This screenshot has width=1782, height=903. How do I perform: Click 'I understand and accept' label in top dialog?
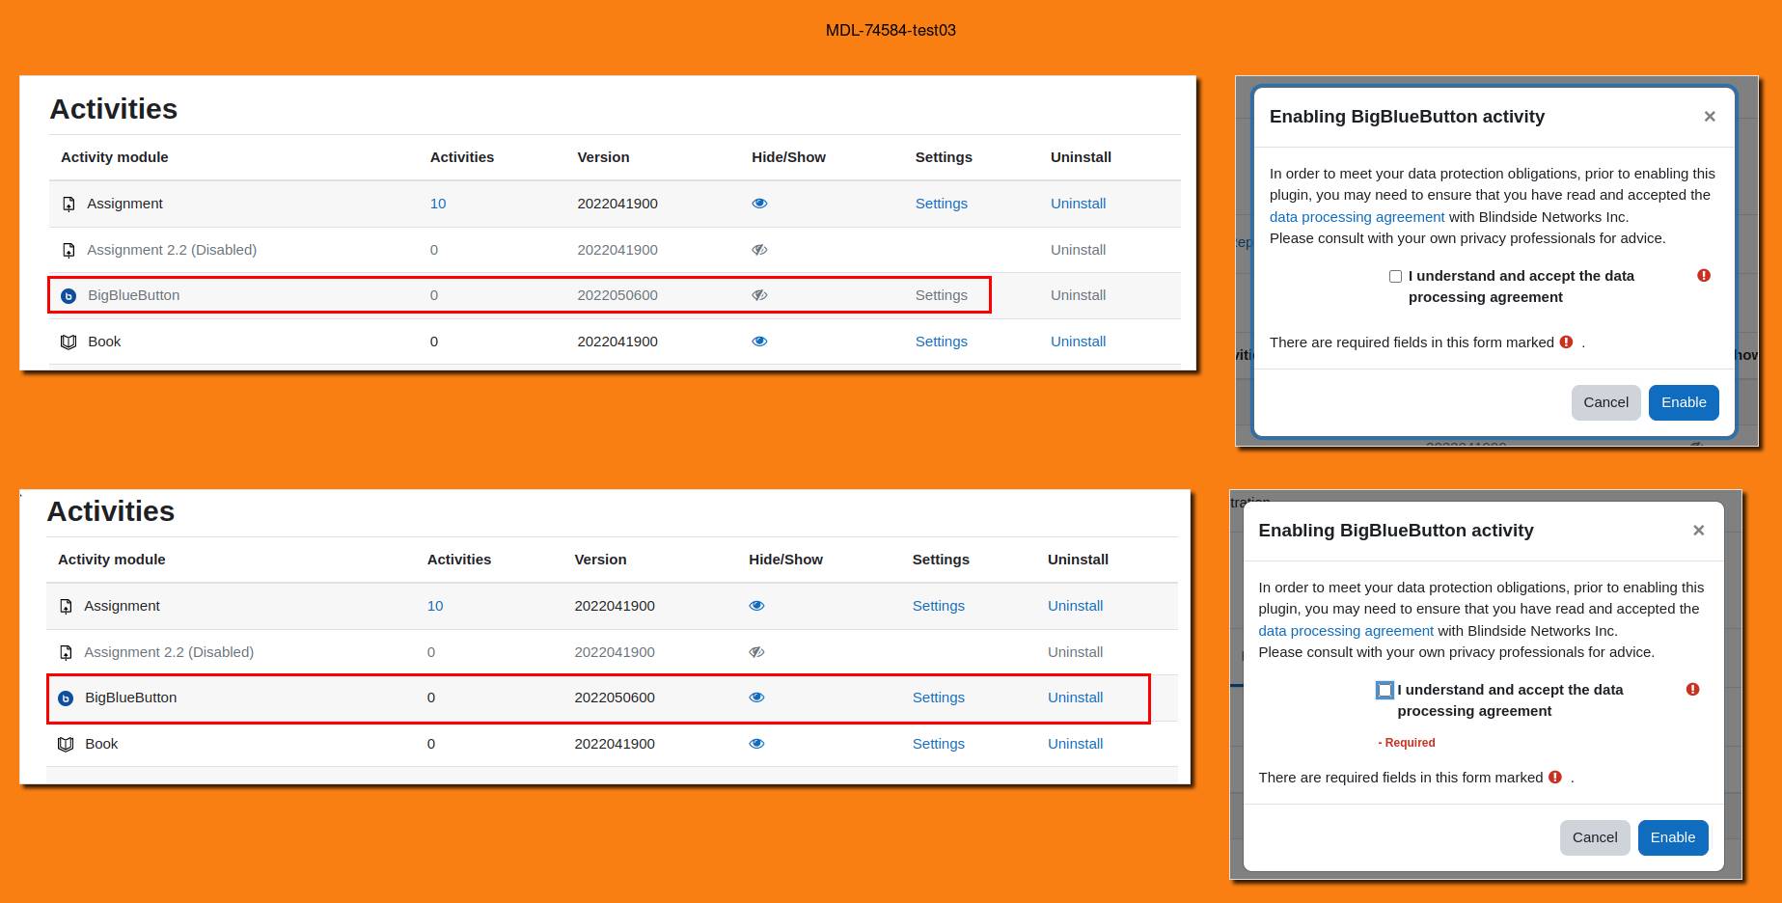tap(1522, 287)
